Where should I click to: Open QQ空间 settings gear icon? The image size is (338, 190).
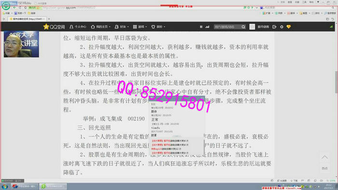(282, 27)
